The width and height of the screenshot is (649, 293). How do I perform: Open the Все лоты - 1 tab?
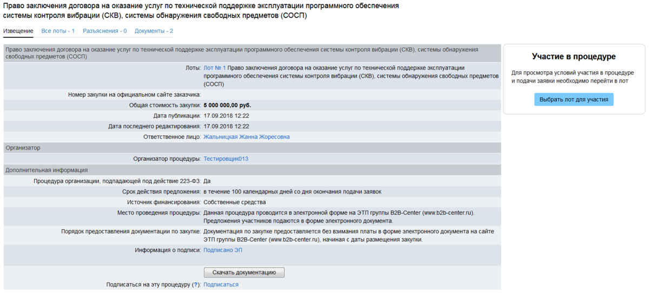click(x=58, y=31)
